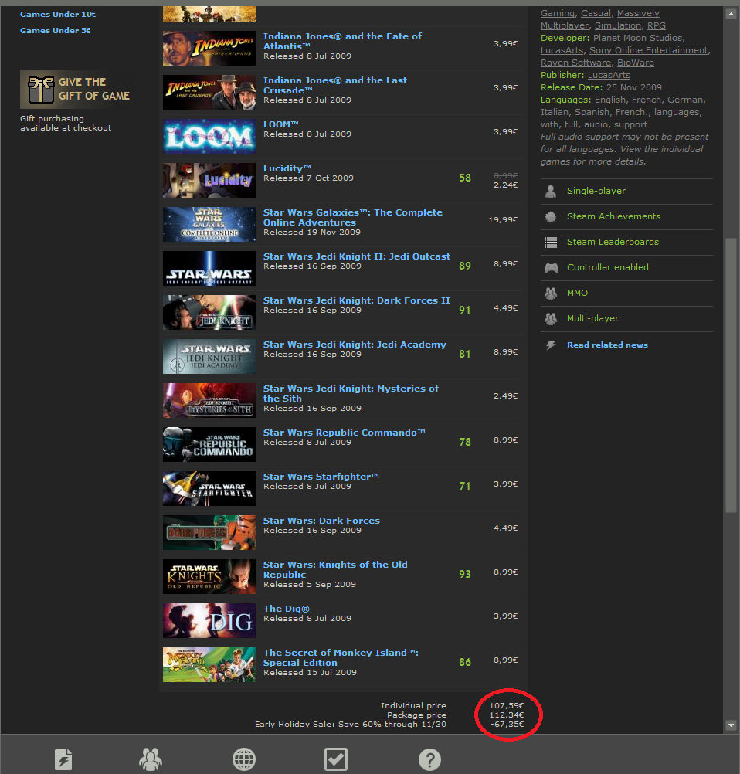Click the Jedi Outcast thumbnail image
Screen dimensions: 740x774
click(209, 268)
